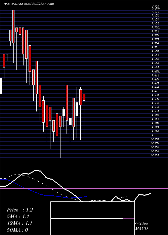Click the 1.31 price axis label
This screenshot has height=235, width=168.
point(156,66)
